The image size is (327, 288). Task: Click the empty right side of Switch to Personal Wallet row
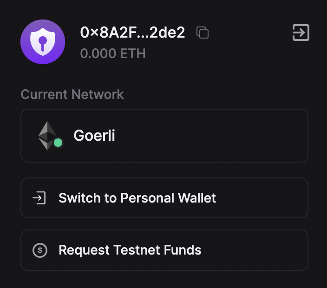point(265,198)
